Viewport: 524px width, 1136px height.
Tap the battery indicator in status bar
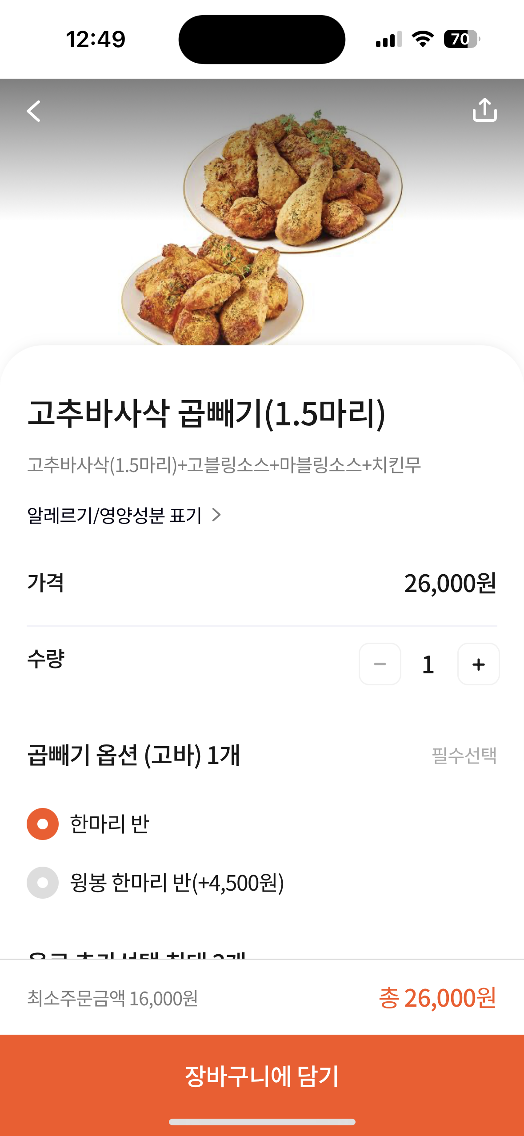[x=461, y=39]
